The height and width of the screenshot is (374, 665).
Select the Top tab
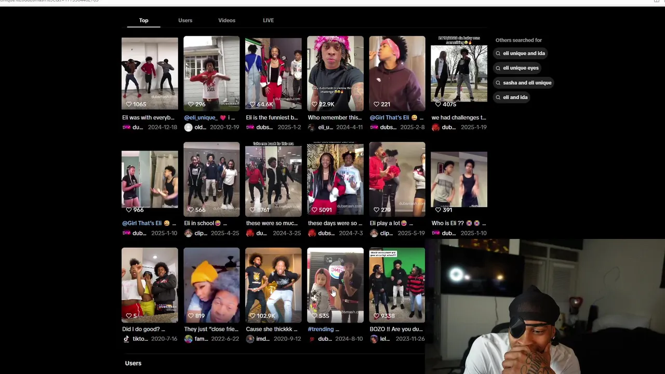click(143, 20)
